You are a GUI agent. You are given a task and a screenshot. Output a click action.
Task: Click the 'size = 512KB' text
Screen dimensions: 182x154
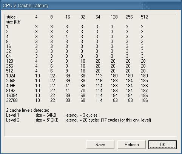(47, 120)
